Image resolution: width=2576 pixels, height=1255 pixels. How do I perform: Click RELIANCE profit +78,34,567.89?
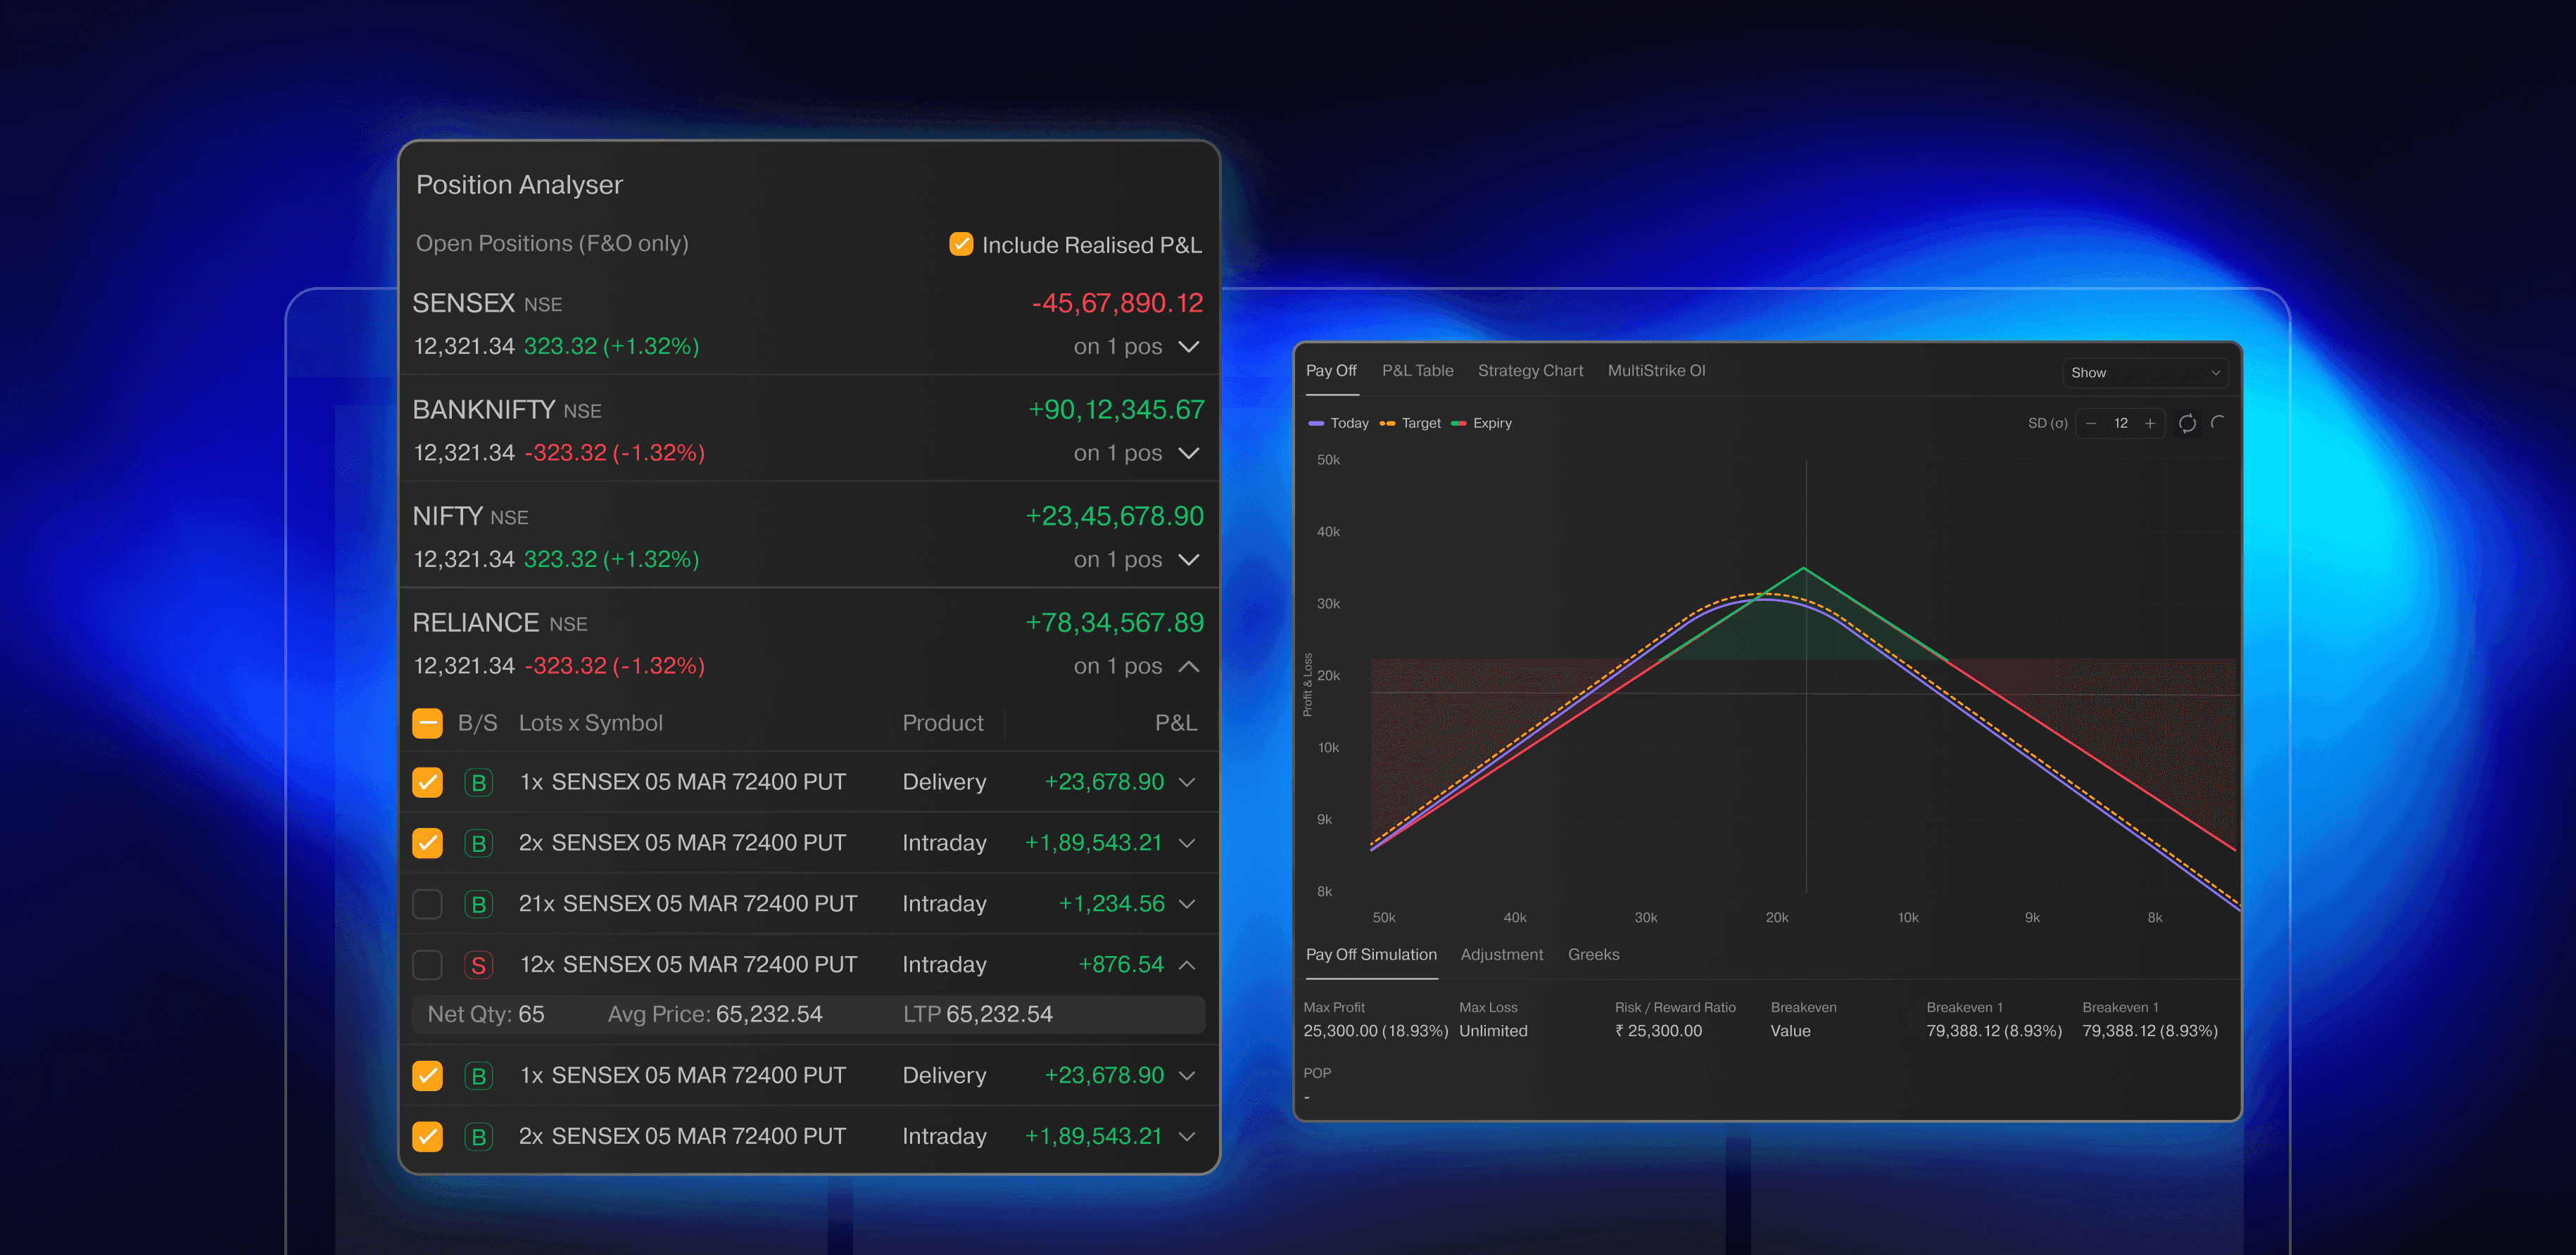[1114, 623]
